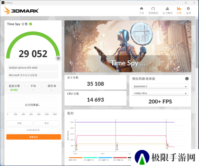The height and width of the screenshot is (166, 199).
Task: Expand the Battlefield V game dropdown
Action: click(x=160, y=86)
